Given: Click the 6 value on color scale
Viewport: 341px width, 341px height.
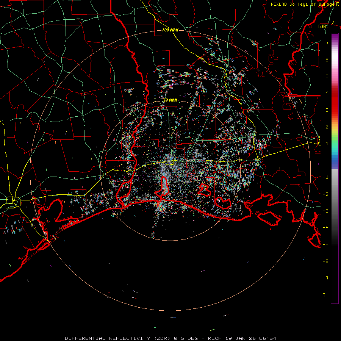Looking at the screenshot, I should pos(327,59).
